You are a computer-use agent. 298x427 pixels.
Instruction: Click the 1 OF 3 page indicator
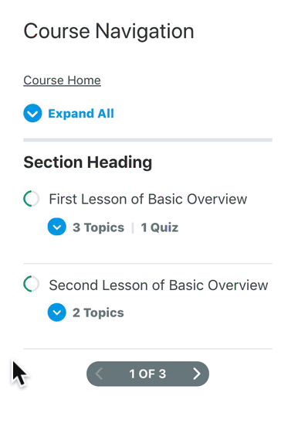[x=147, y=374]
